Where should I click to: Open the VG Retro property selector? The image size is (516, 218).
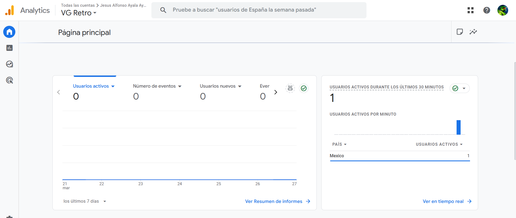coord(79,13)
